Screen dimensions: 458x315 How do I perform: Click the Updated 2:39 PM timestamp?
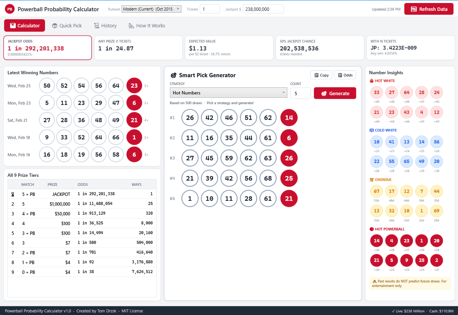tap(386, 9)
